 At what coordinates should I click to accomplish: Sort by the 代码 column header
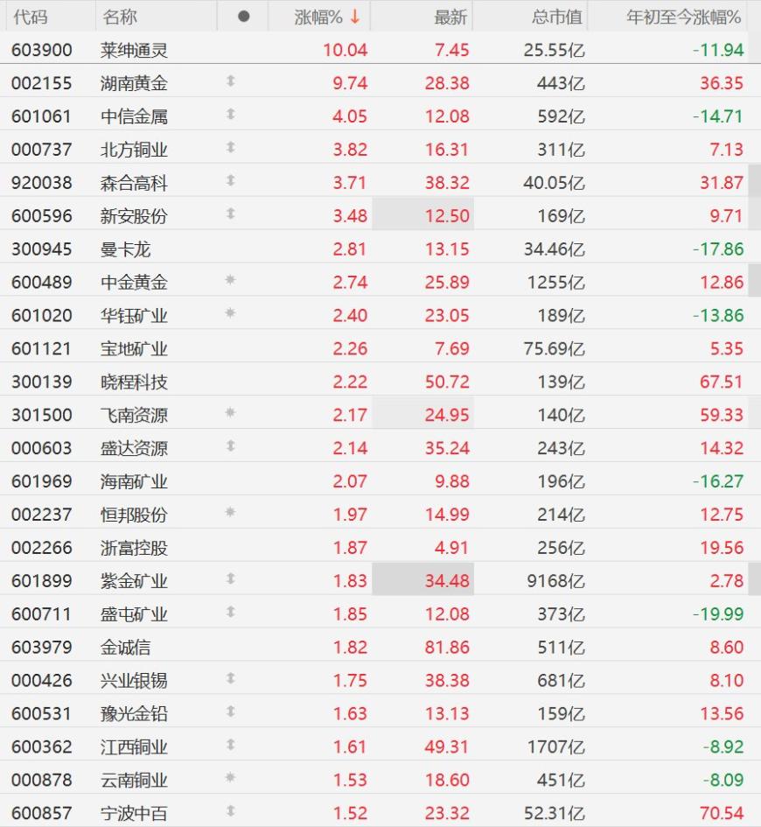[30, 17]
